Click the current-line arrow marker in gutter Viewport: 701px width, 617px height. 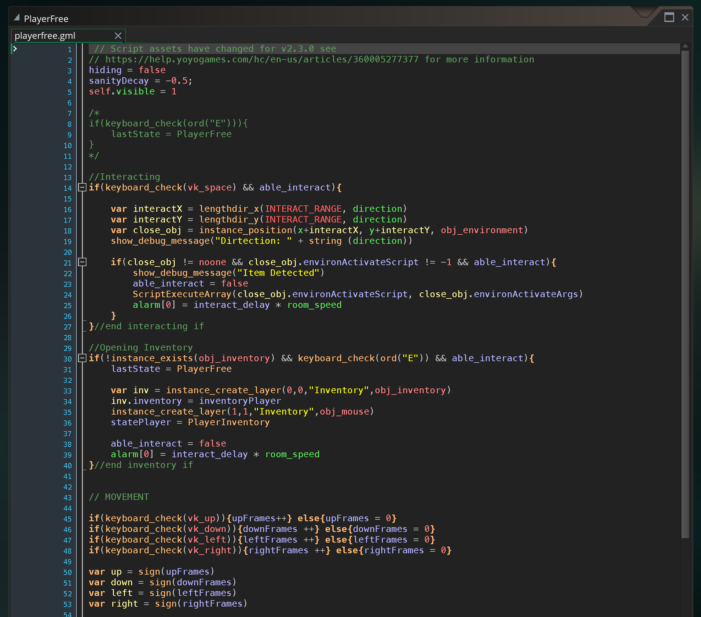[15, 49]
